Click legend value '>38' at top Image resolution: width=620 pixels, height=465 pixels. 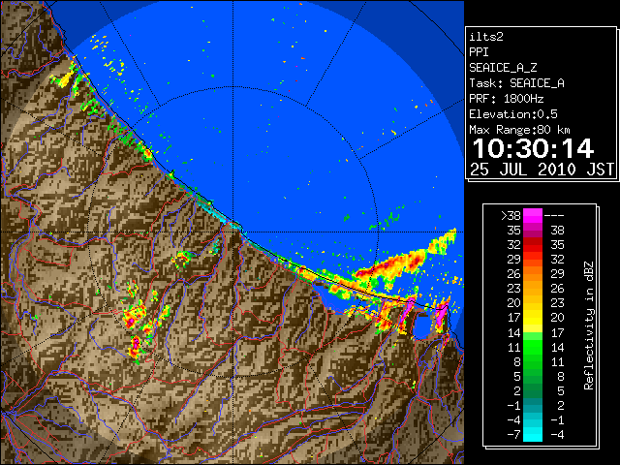[511, 216]
